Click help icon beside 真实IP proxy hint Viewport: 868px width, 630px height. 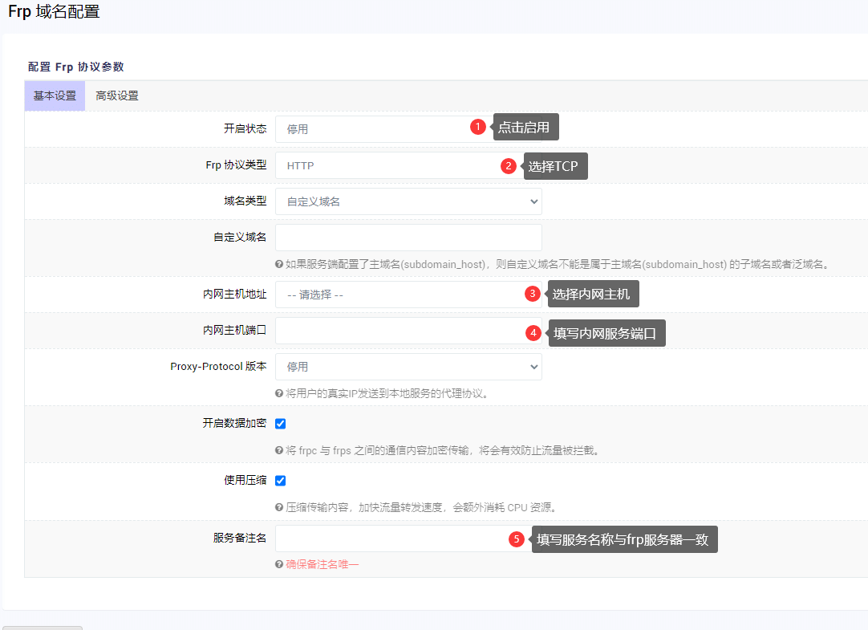click(x=279, y=393)
